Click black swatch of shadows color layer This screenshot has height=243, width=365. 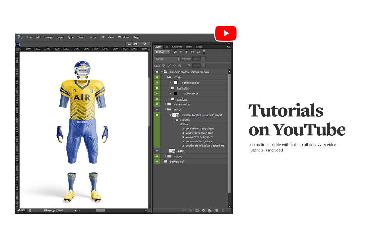pyautogui.click(x=176, y=93)
